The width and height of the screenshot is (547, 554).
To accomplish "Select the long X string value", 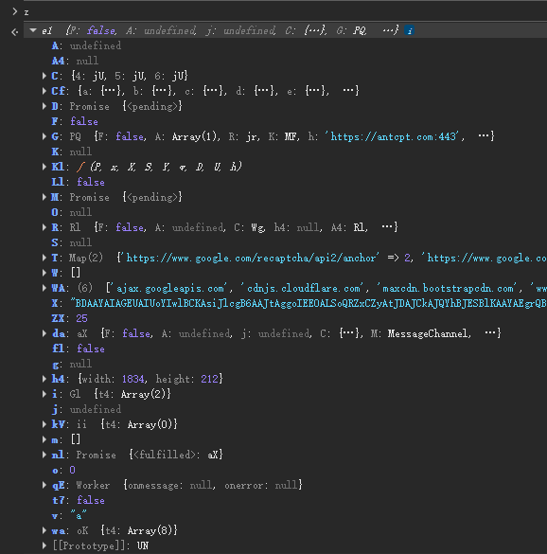I will pos(309,303).
